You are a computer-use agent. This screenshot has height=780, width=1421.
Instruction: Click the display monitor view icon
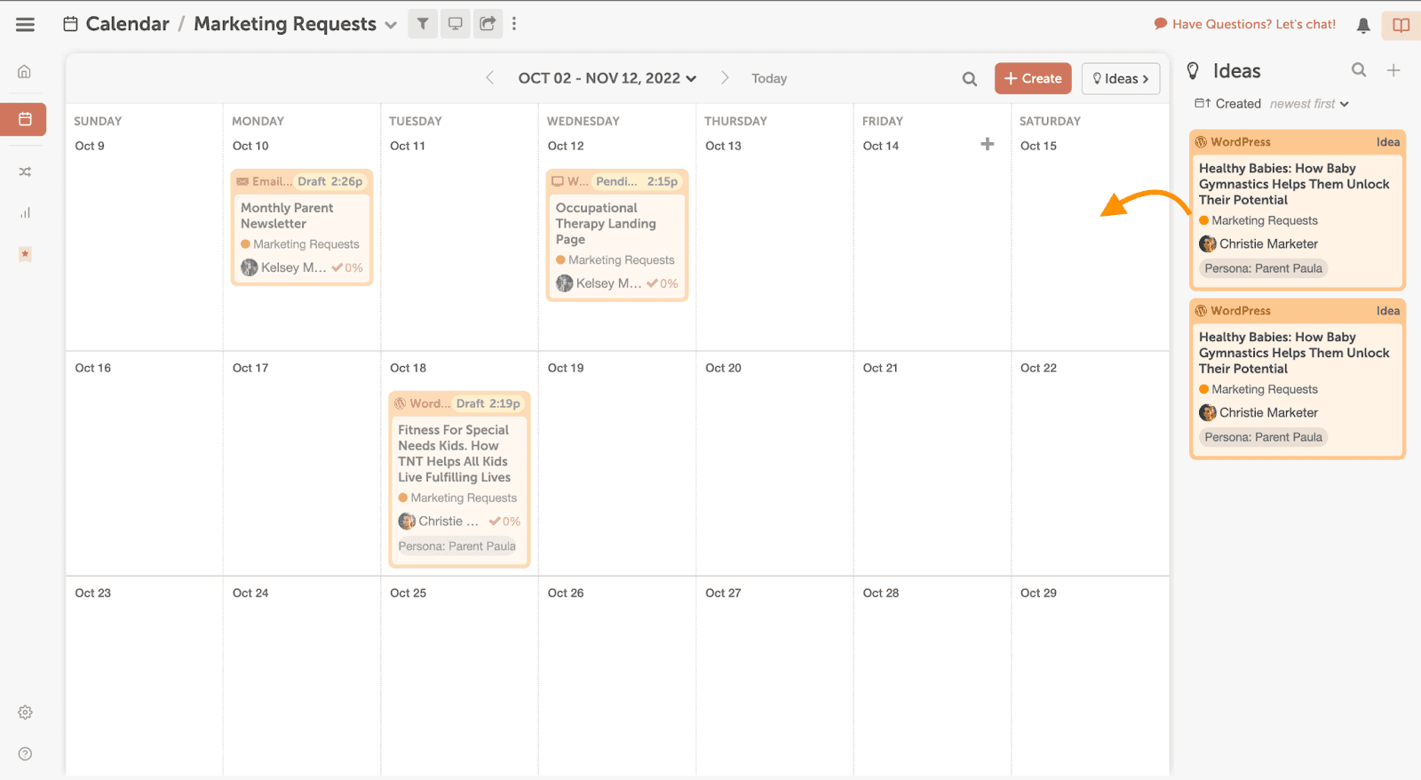(455, 24)
